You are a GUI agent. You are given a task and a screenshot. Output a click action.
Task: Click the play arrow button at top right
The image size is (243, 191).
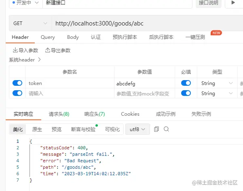[x=233, y=2]
